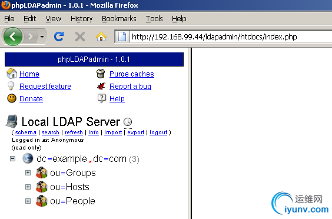
Task: Open the Donate link
Action: click(31, 99)
